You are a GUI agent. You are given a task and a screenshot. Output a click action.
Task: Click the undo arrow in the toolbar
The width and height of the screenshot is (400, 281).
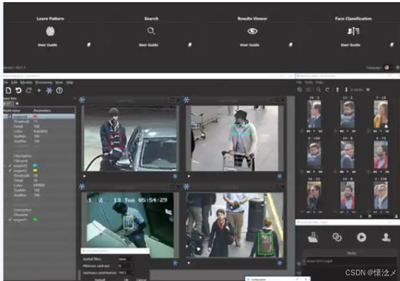click(18, 90)
